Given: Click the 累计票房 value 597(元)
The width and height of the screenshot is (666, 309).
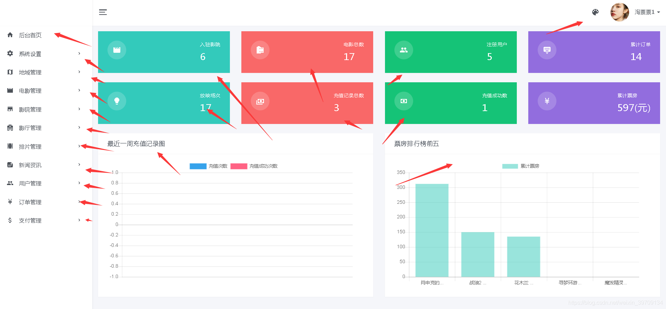Looking at the screenshot, I should click(x=634, y=108).
